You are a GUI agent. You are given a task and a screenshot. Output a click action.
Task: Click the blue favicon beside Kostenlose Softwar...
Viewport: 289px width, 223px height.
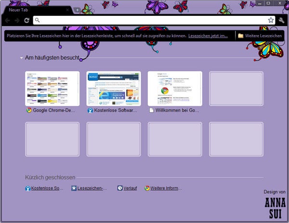point(90,110)
